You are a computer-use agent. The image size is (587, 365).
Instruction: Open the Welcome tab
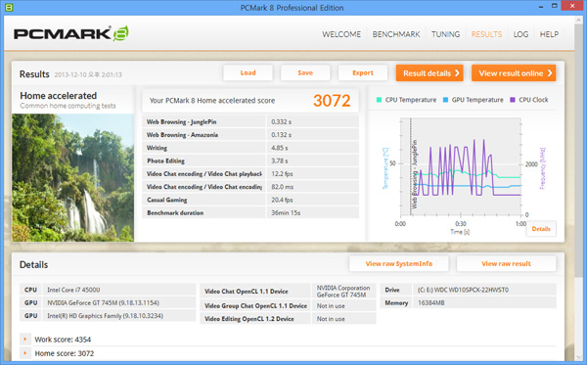pos(341,34)
